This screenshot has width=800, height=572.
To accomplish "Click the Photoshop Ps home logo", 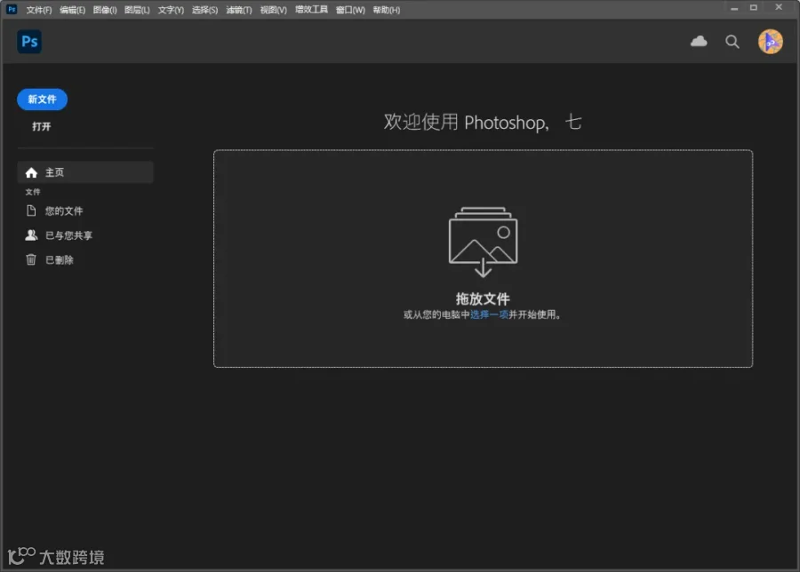I will click(29, 41).
